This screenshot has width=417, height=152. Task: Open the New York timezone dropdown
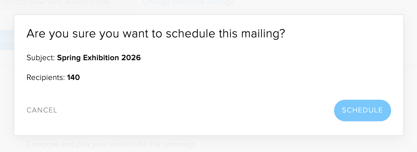67,3
